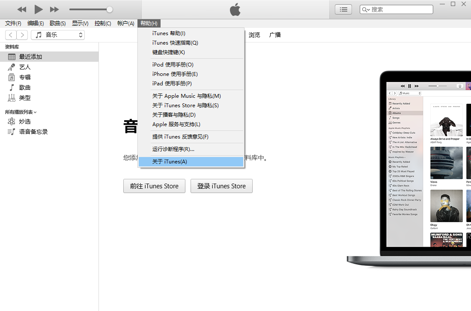
Task: Open the 帐户(A) menu
Action: point(125,23)
